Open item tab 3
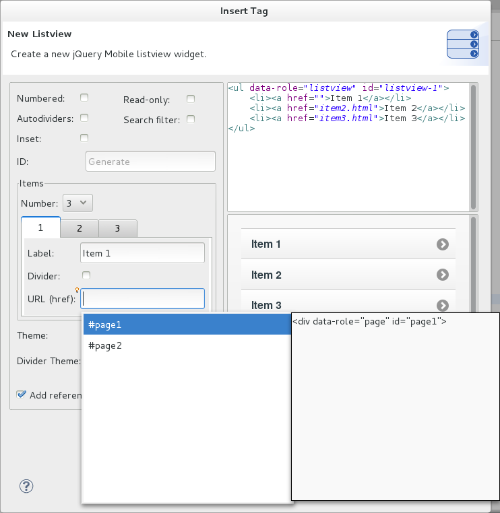 click(x=117, y=228)
